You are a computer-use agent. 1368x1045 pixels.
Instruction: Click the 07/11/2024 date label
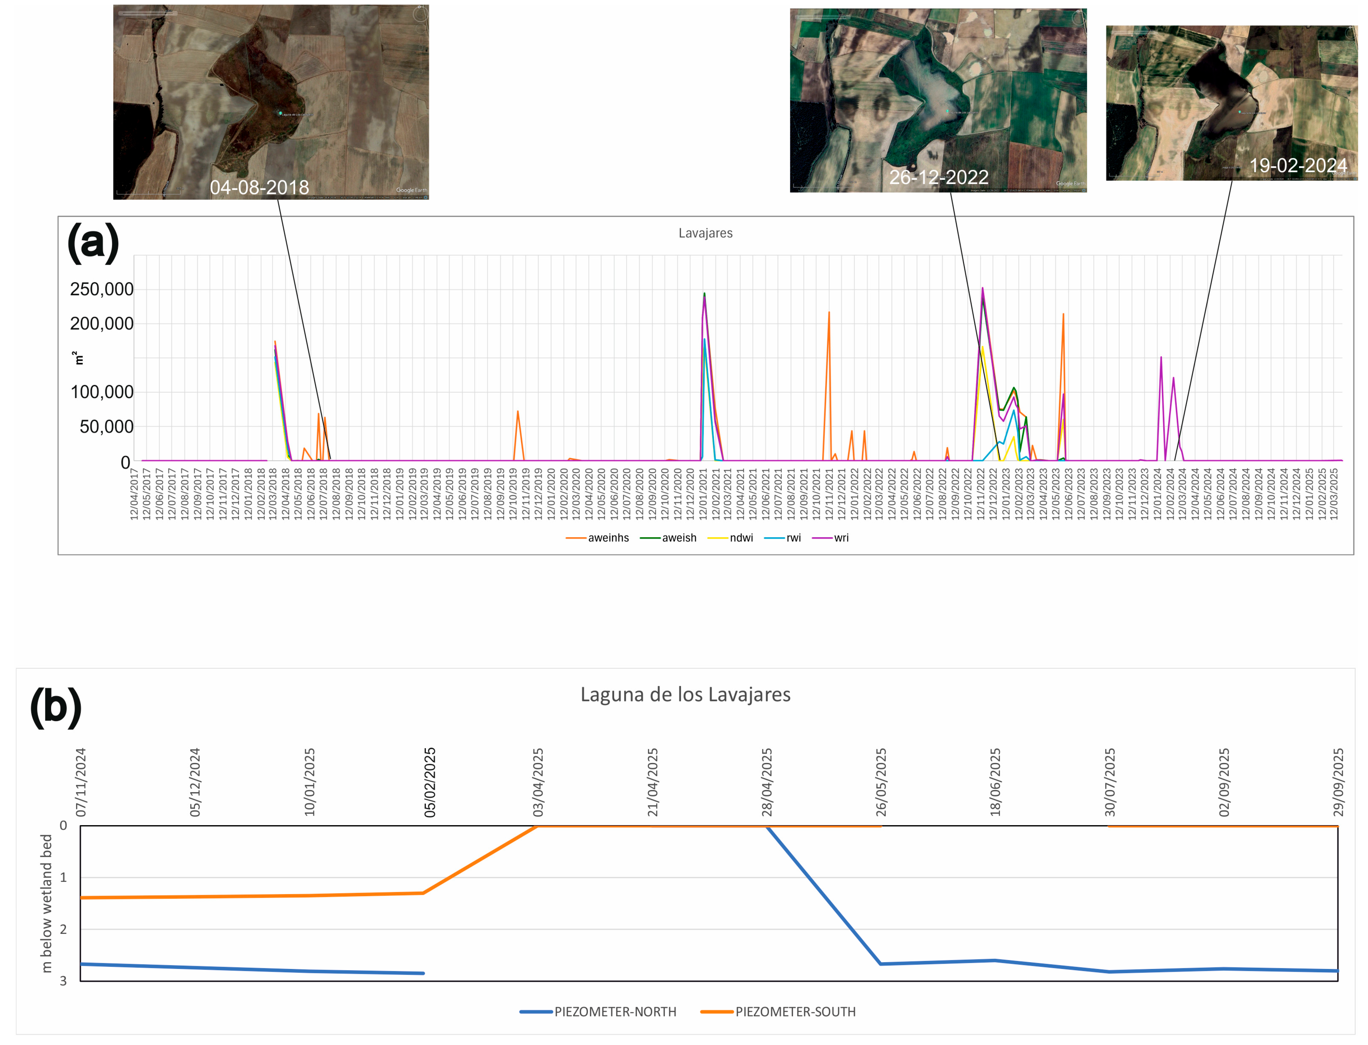coord(81,782)
